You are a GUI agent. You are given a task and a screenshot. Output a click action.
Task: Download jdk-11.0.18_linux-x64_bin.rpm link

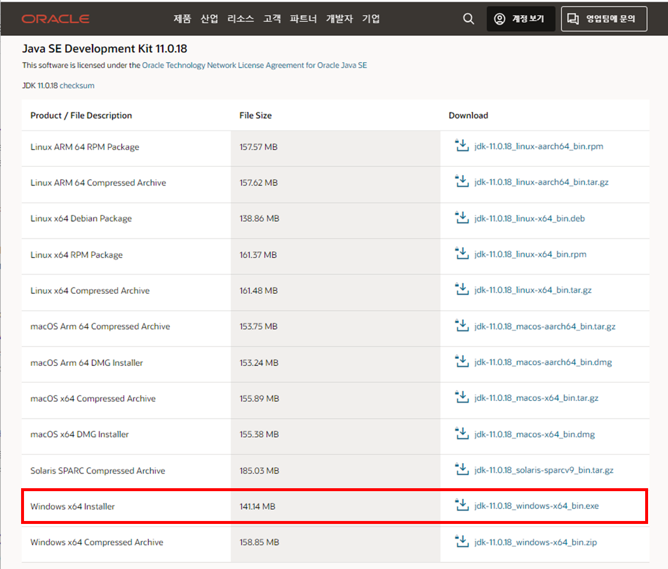click(530, 254)
